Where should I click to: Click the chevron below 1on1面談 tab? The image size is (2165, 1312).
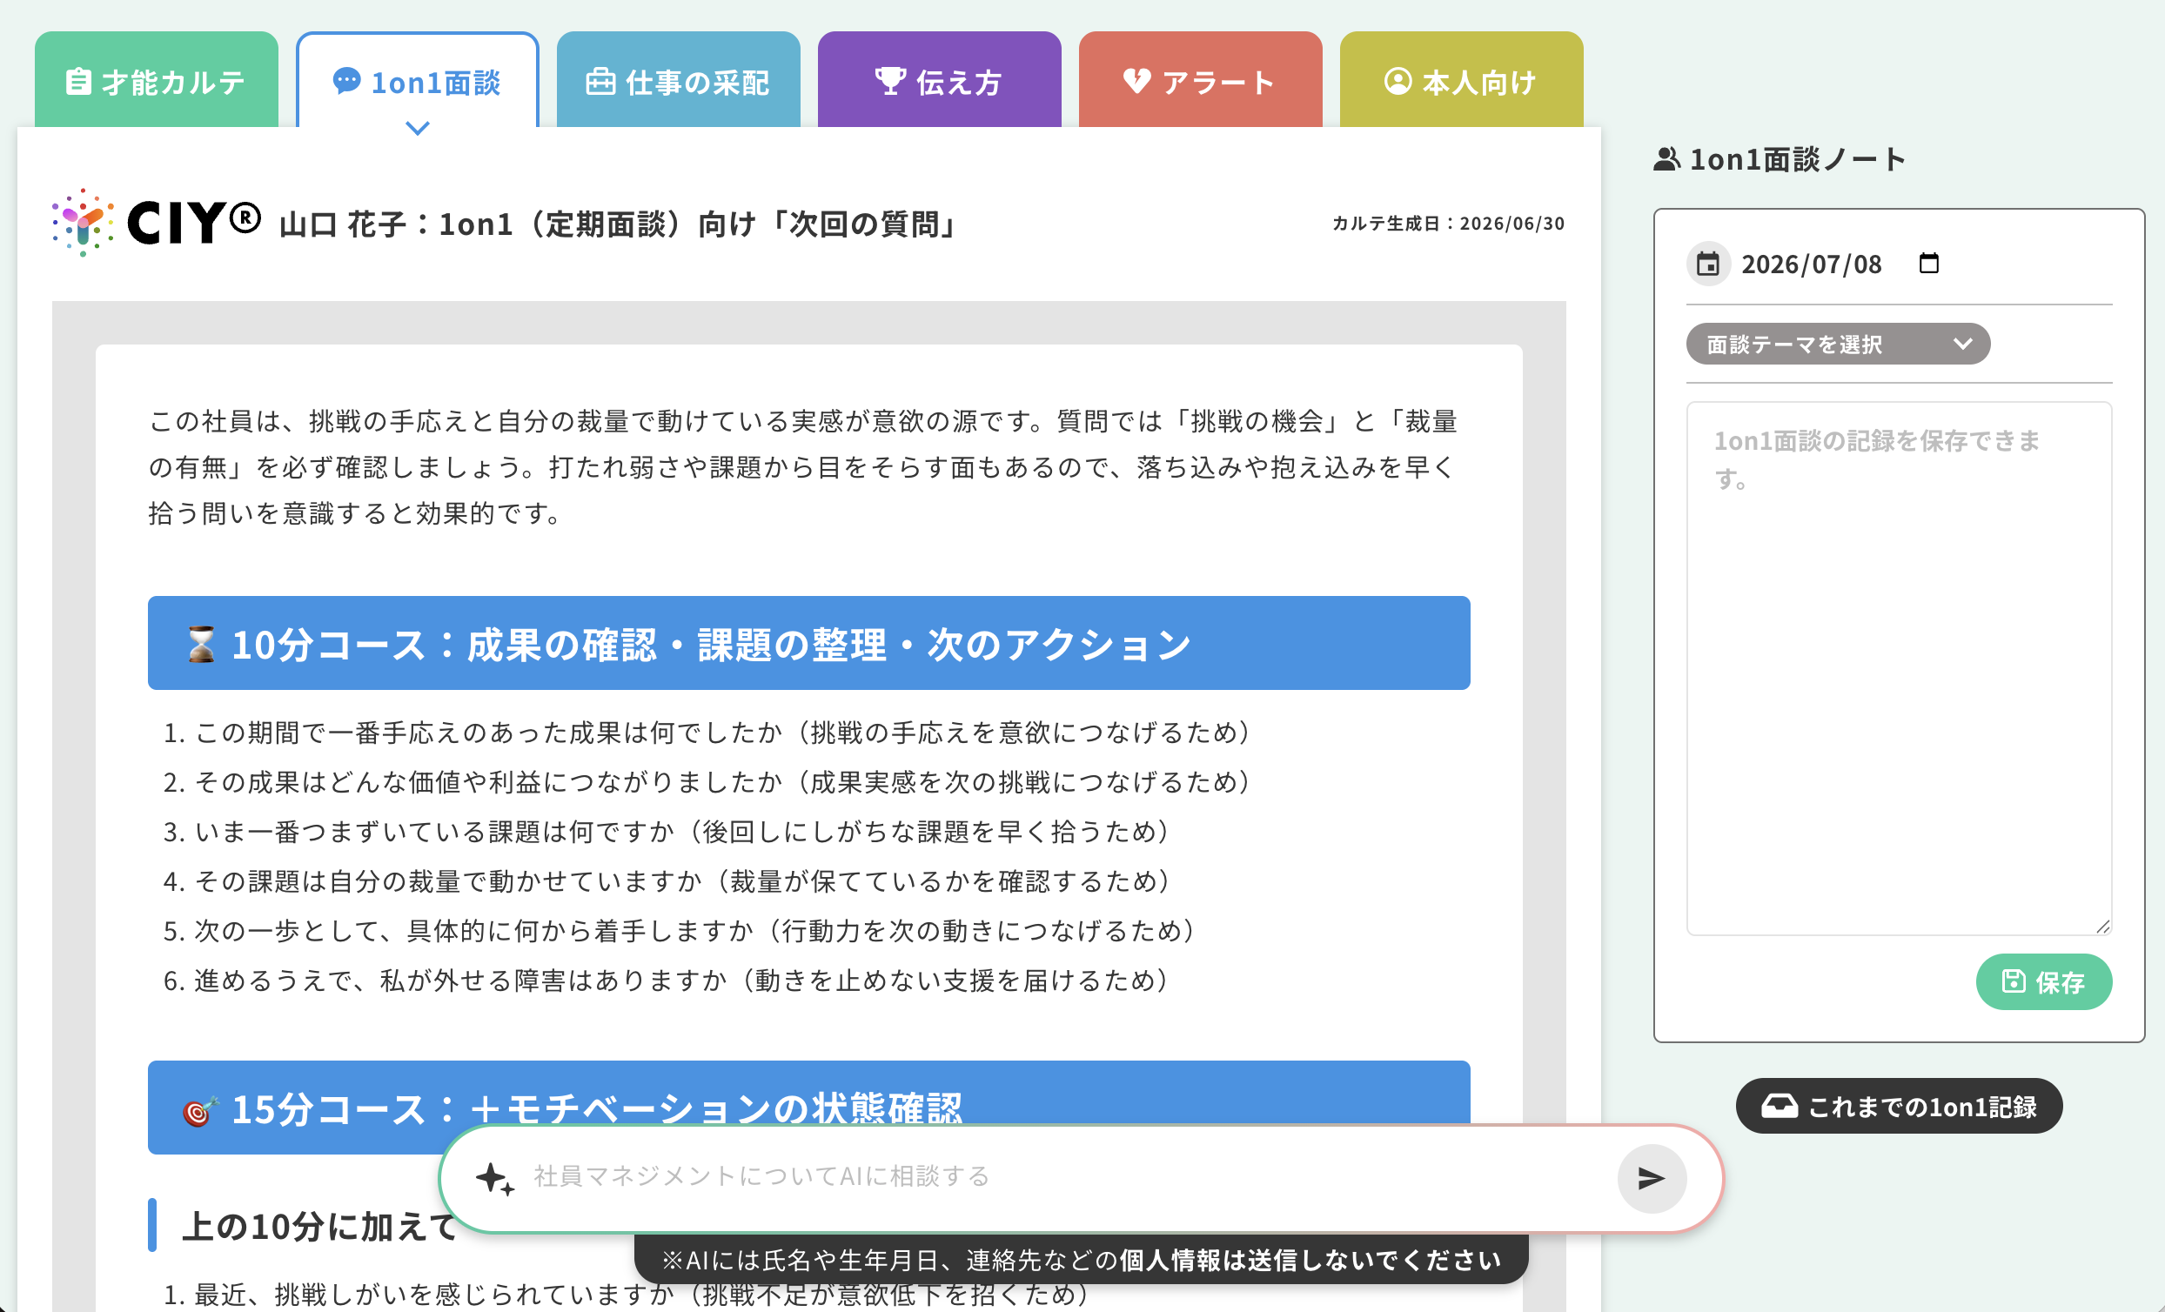418,128
